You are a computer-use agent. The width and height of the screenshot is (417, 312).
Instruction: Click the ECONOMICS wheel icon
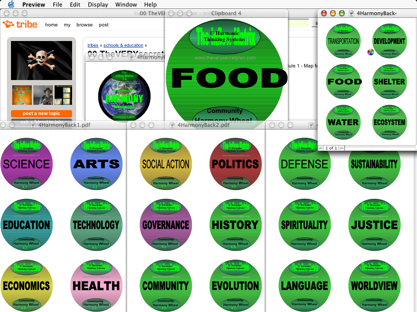(26, 286)
